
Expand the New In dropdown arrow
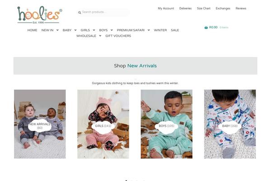(57, 30)
